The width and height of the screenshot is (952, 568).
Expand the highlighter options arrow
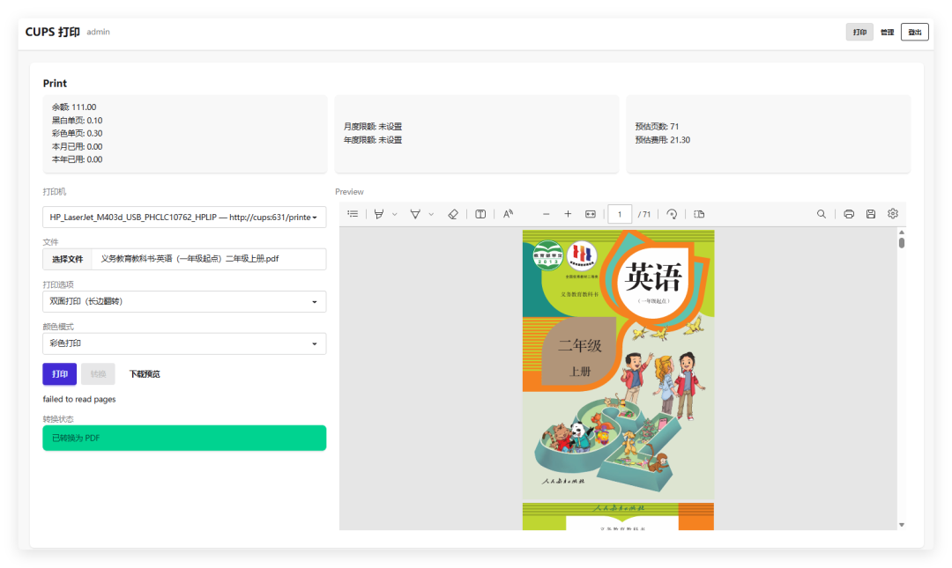(x=395, y=214)
